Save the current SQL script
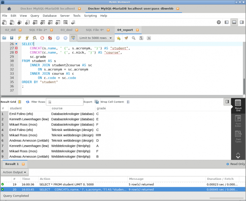The height and width of the screenshot is (201, 246). click(11, 38)
